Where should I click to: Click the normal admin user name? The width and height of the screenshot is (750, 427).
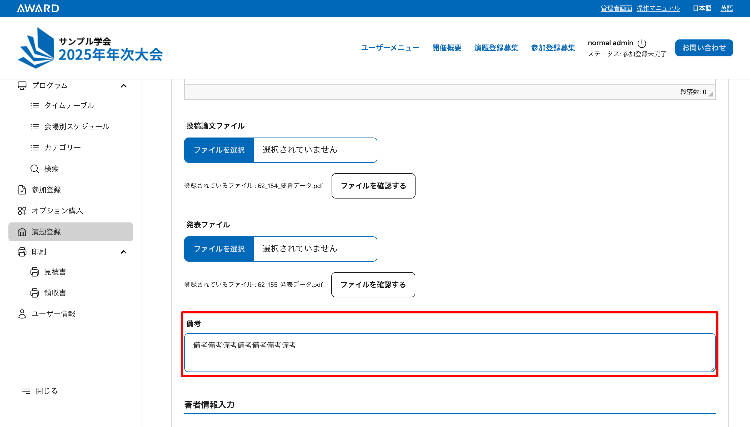[610, 43]
